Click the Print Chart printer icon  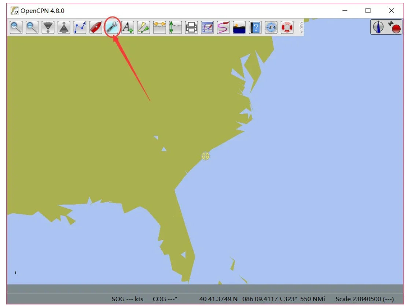tap(191, 27)
